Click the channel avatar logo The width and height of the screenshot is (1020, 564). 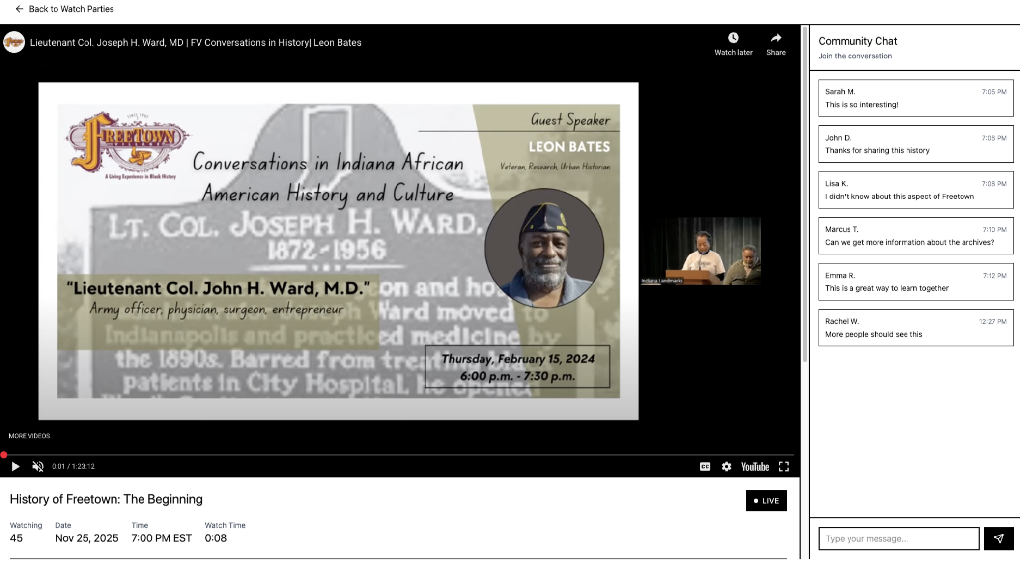(14, 42)
